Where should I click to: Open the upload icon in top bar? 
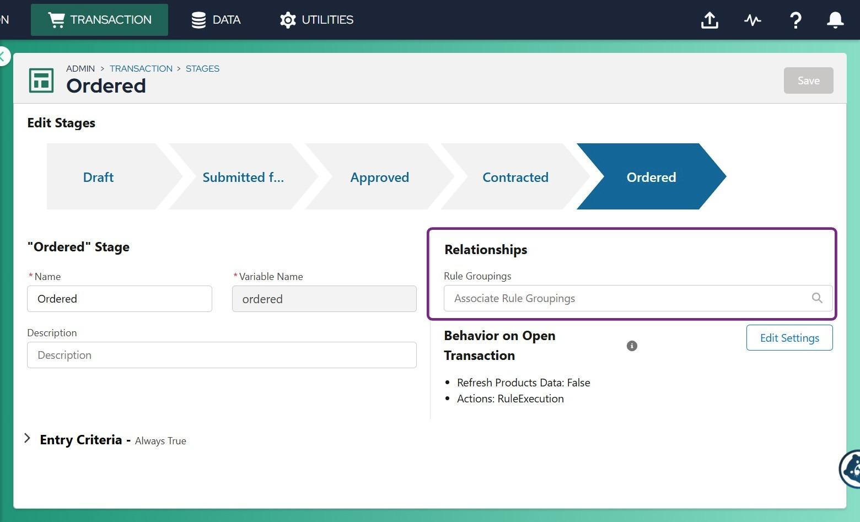(709, 20)
